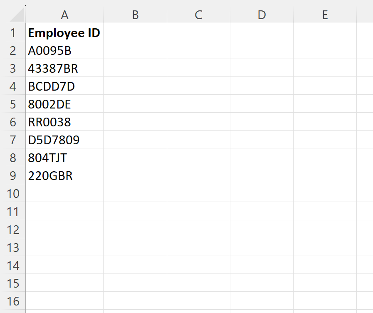This screenshot has height=313, width=373.
Task: Select the cell with D5D7809
Action: pyautogui.click(x=64, y=140)
